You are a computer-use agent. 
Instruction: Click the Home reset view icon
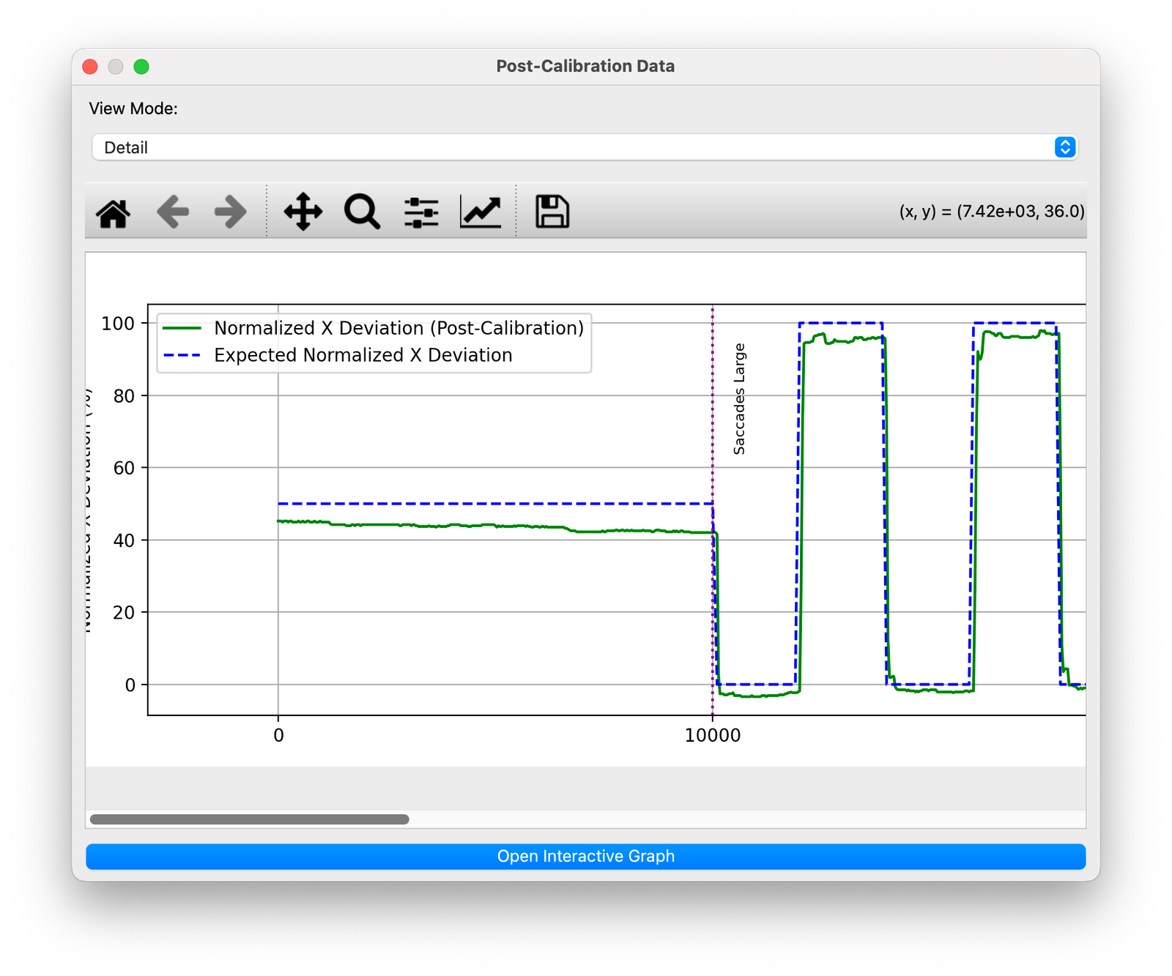(114, 212)
